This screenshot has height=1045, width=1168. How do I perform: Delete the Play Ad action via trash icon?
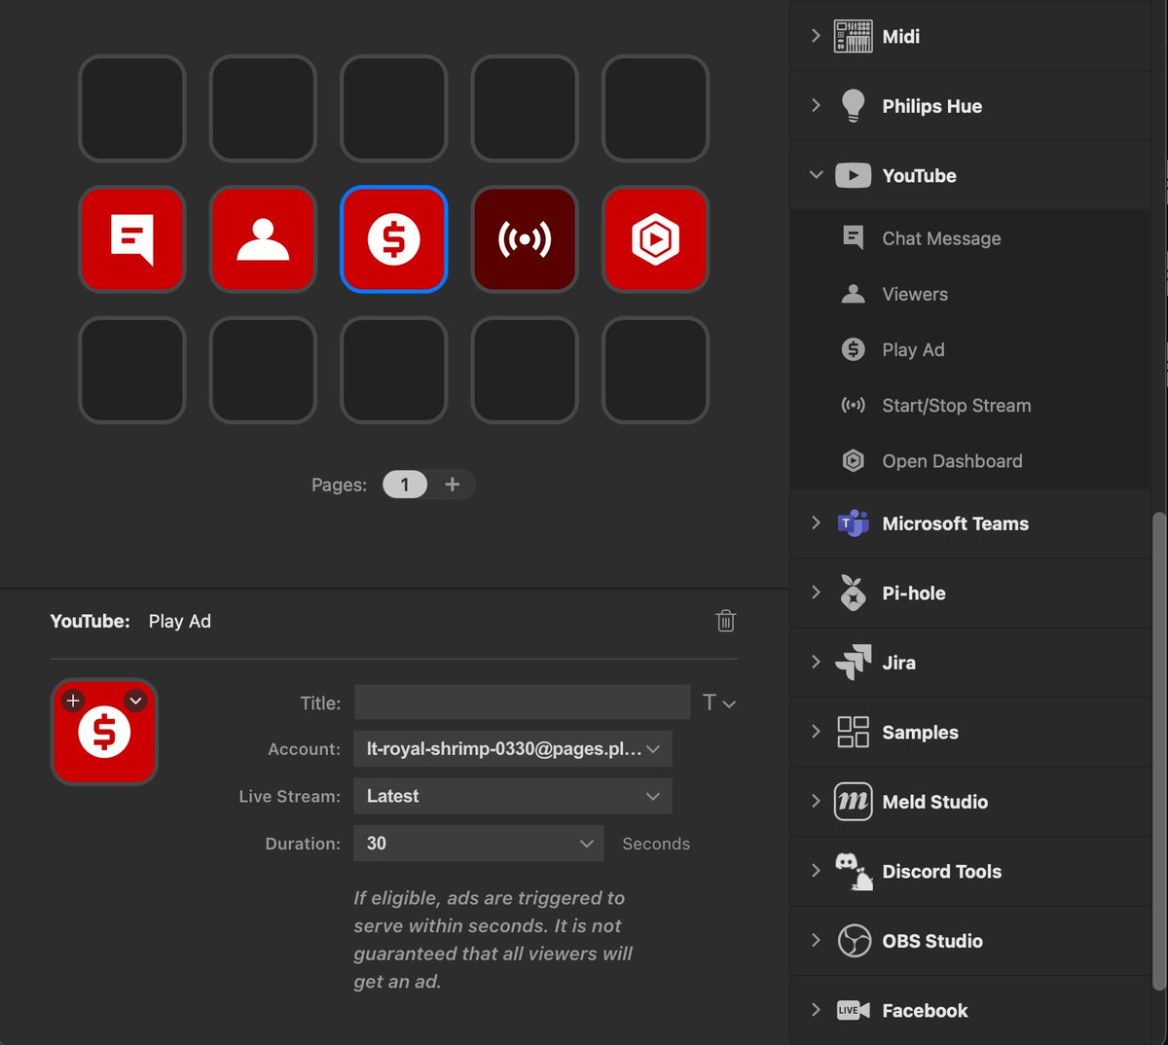click(x=725, y=621)
